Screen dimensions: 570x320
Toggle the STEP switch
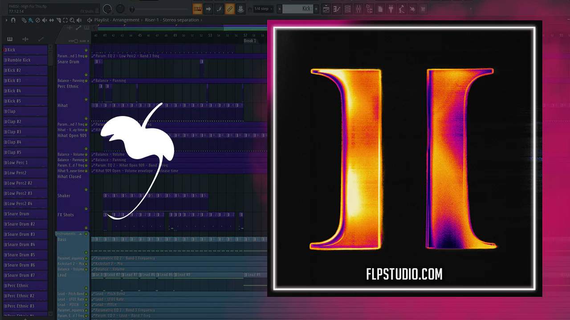[76, 41]
